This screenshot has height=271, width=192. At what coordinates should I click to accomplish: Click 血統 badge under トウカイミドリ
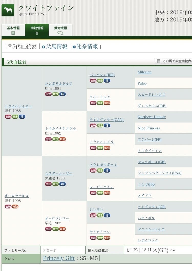pyautogui.click(x=93, y=148)
